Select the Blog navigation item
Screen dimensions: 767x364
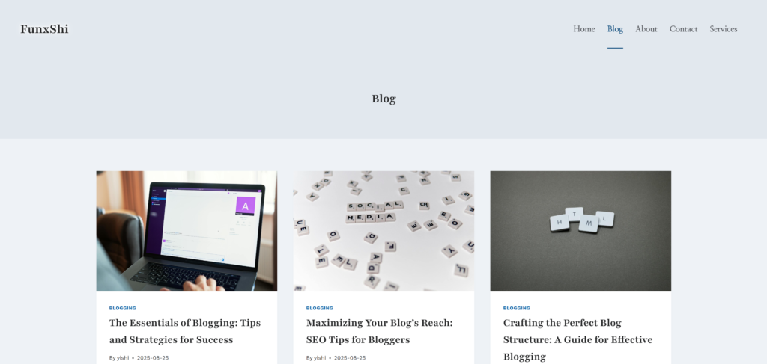(615, 29)
